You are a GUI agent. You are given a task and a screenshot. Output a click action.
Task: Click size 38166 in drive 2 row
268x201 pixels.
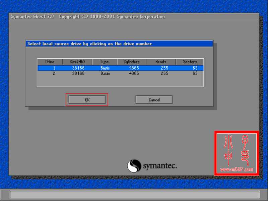click(78, 73)
